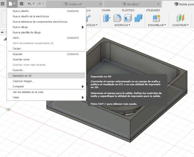Open the Redo history dropdown arrow
This screenshot has height=157, width=194.
point(43,4)
